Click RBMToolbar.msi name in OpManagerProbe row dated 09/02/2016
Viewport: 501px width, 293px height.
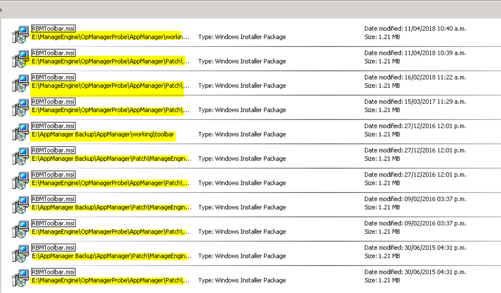coord(53,223)
